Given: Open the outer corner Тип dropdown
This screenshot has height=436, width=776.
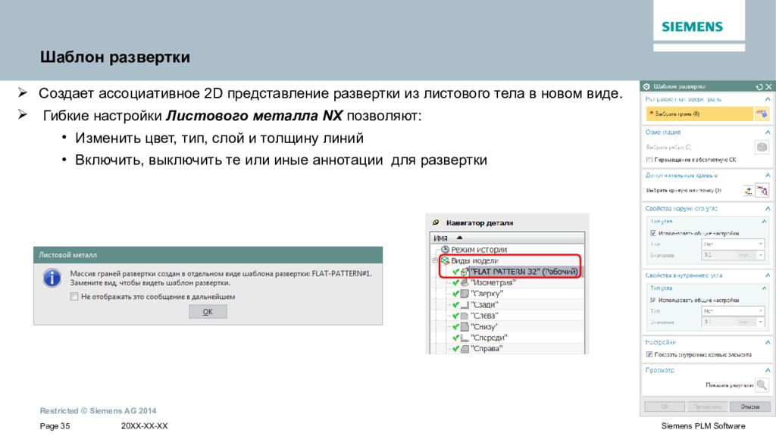Looking at the screenshot, I should [x=733, y=244].
